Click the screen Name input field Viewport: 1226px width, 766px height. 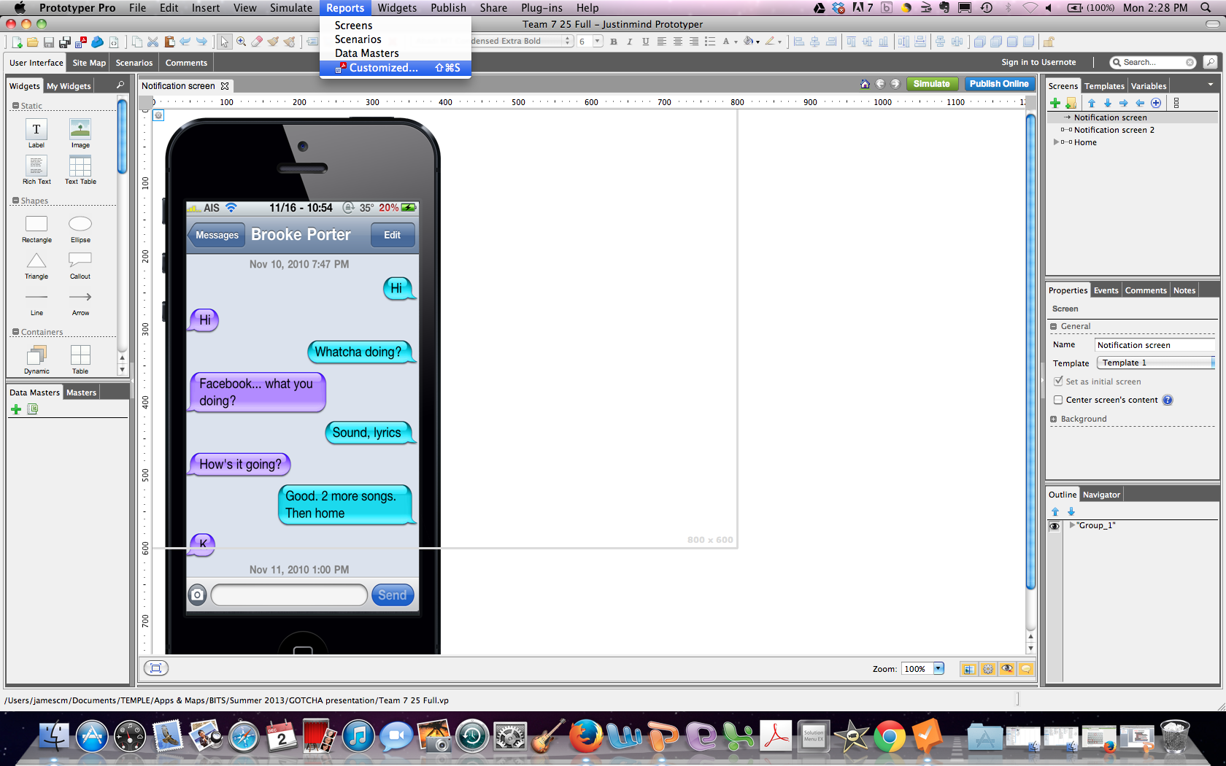(1154, 345)
